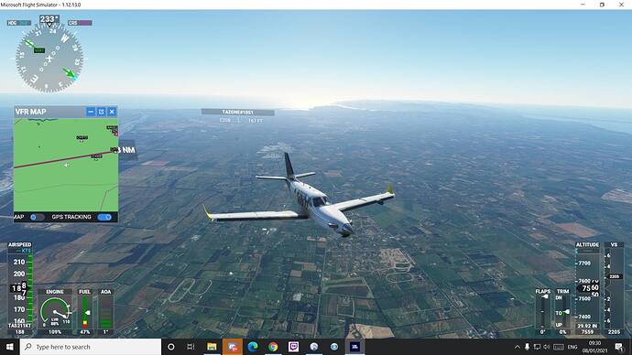The height and width of the screenshot is (355, 632).
Task: Close the VFR MAP panel
Action: 112,112
